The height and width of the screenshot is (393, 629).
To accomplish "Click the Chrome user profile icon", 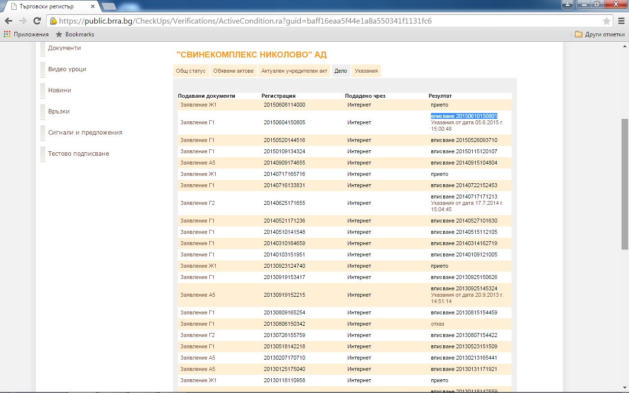I will [x=568, y=4].
